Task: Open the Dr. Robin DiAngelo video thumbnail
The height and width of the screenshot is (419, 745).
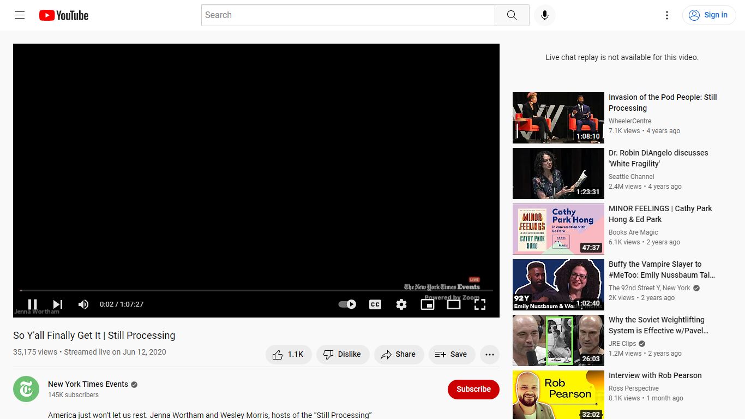Action: click(x=558, y=173)
